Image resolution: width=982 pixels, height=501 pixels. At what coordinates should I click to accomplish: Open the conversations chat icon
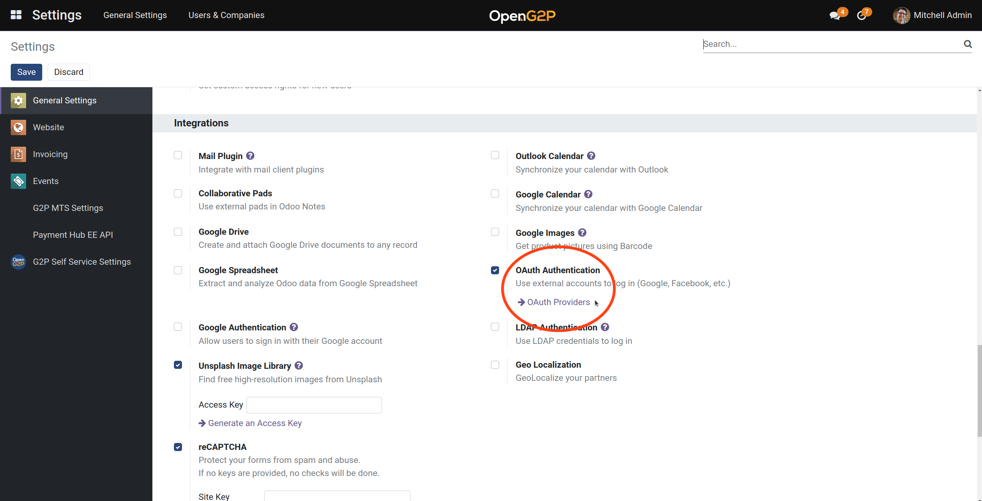point(834,16)
